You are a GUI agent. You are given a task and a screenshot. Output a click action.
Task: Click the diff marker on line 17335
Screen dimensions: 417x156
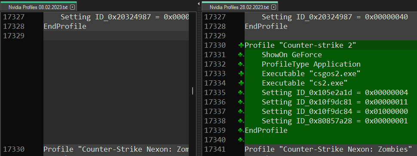(241, 92)
